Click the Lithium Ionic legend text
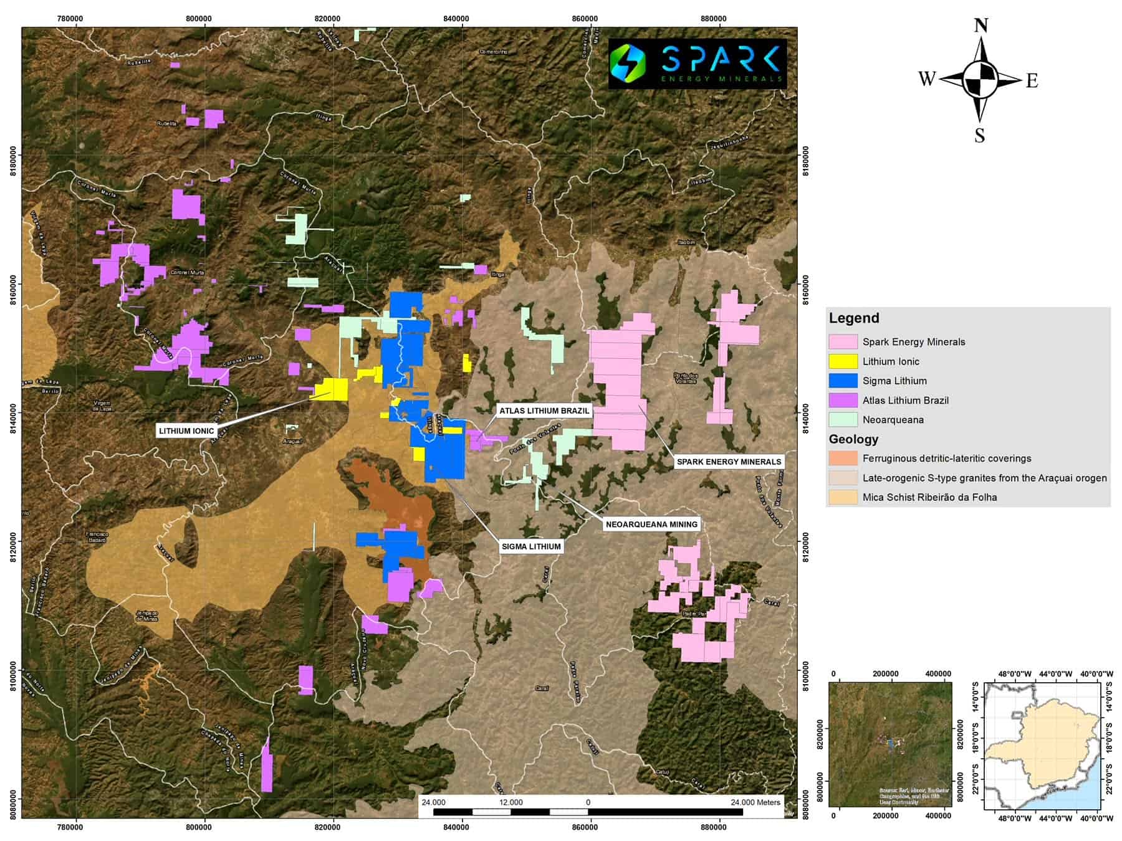This screenshot has width=1122, height=841. pyautogui.click(x=891, y=361)
